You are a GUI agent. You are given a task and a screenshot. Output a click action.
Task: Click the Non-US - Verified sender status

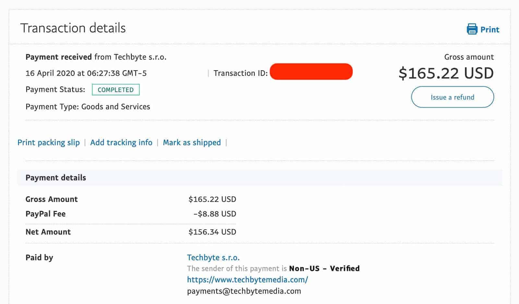(324, 268)
